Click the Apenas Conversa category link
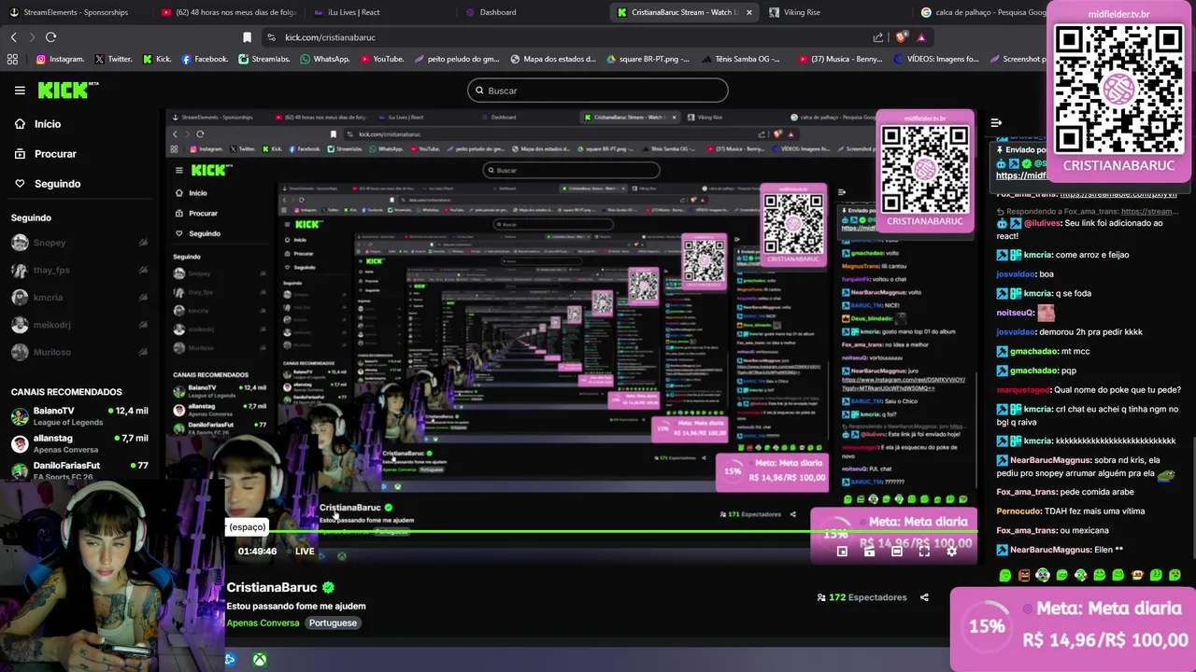Screen dimensions: 1196x672 263,623
